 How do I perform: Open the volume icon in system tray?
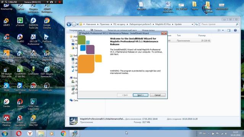pos(226,134)
